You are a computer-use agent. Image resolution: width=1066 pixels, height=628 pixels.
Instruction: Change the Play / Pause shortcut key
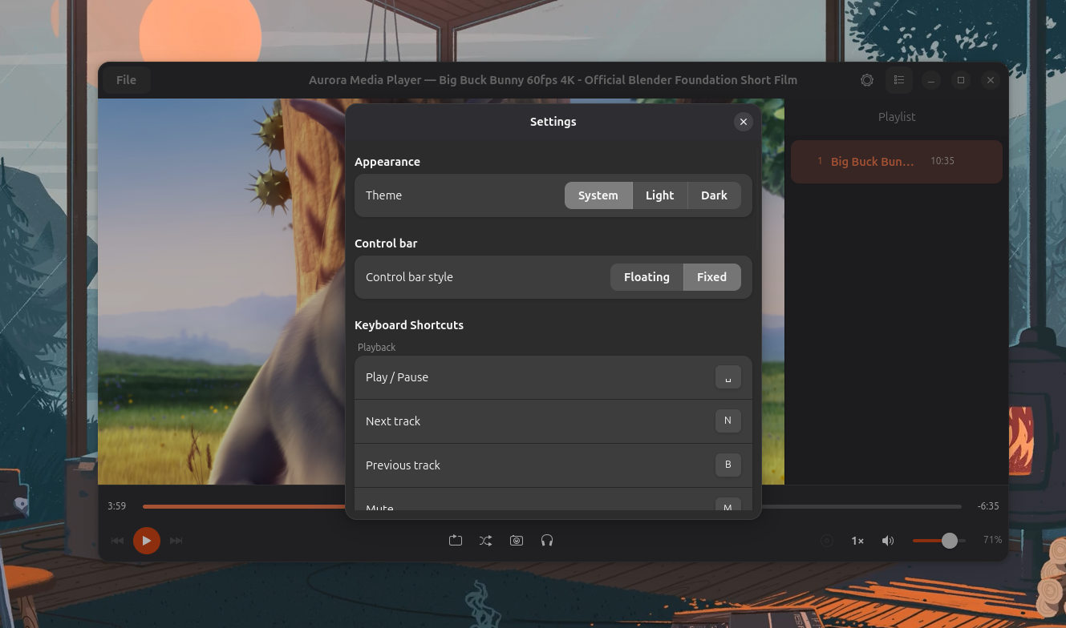pos(728,376)
